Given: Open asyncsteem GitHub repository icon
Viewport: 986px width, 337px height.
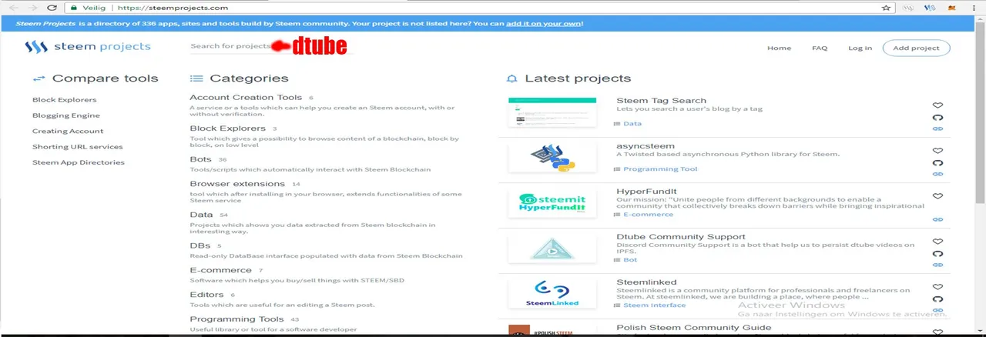Looking at the screenshot, I should click(x=937, y=163).
